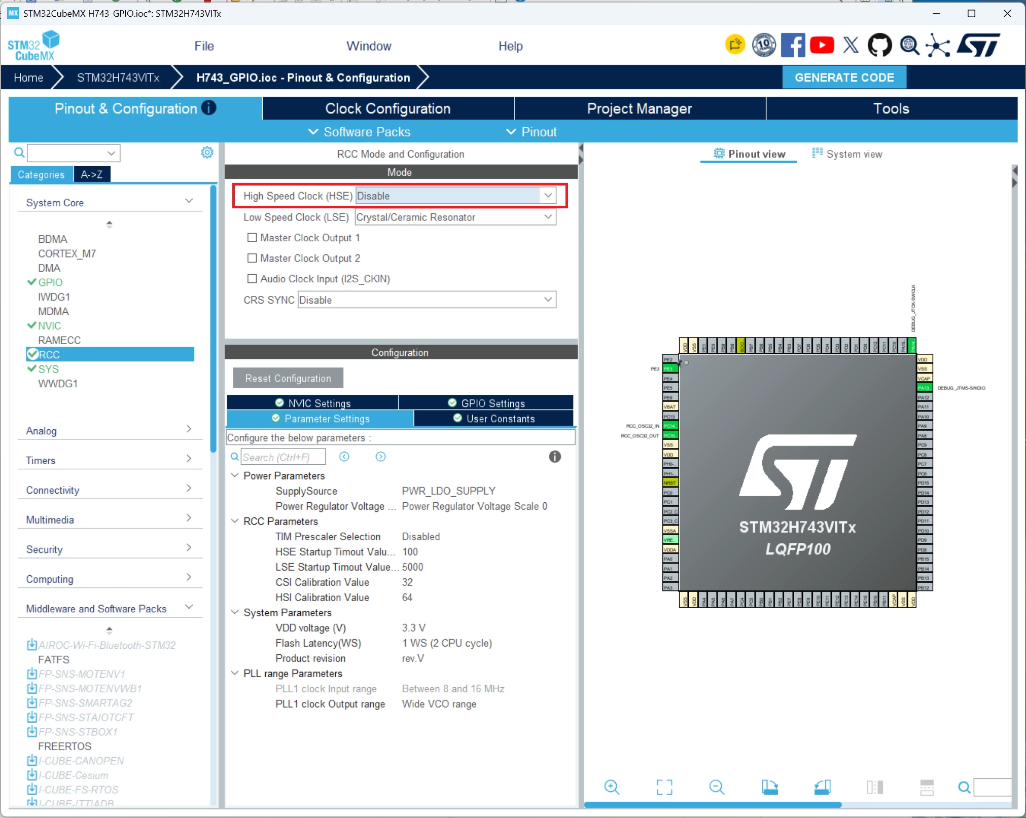
Task: Rotate the chip view counter-clockwise
Action: 822,787
